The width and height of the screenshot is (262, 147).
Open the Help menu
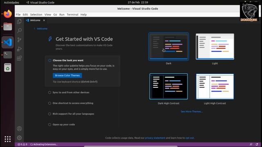pos(84,15)
